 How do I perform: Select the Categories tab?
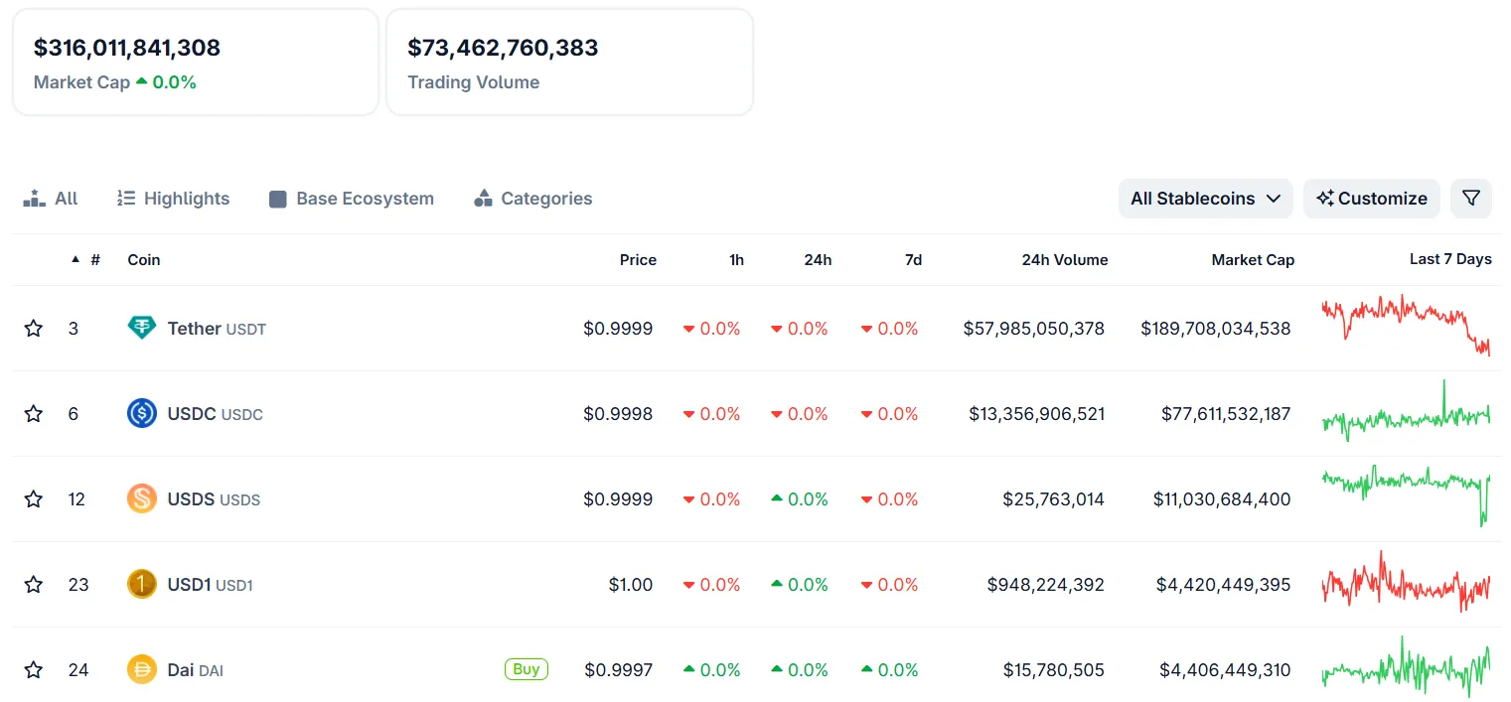click(x=533, y=199)
